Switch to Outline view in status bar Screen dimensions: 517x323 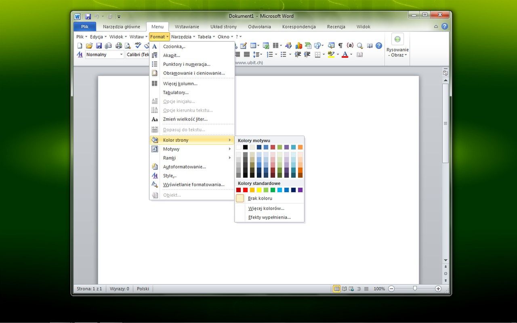click(359, 289)
